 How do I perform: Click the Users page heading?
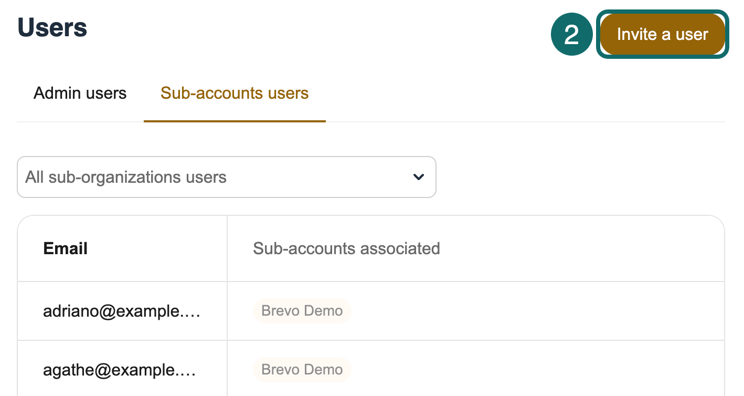click(52, 27)
